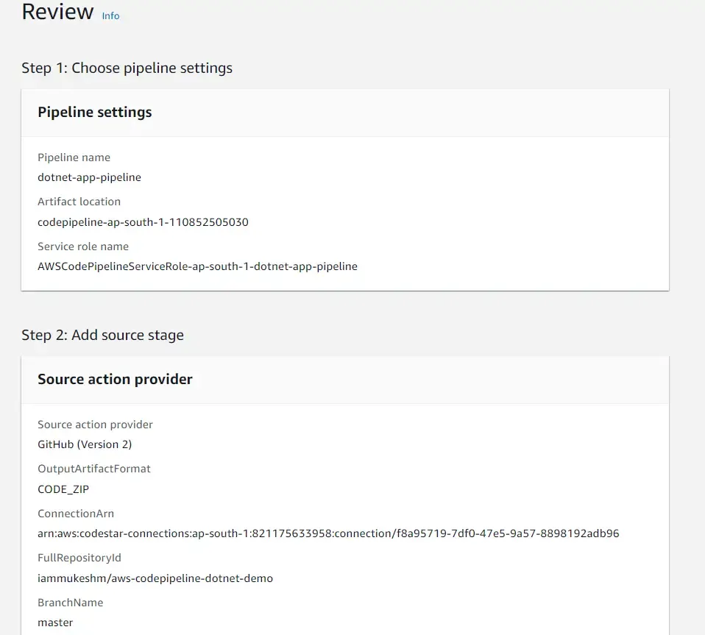Select the BranchName value master

click(x=55, y=622)
